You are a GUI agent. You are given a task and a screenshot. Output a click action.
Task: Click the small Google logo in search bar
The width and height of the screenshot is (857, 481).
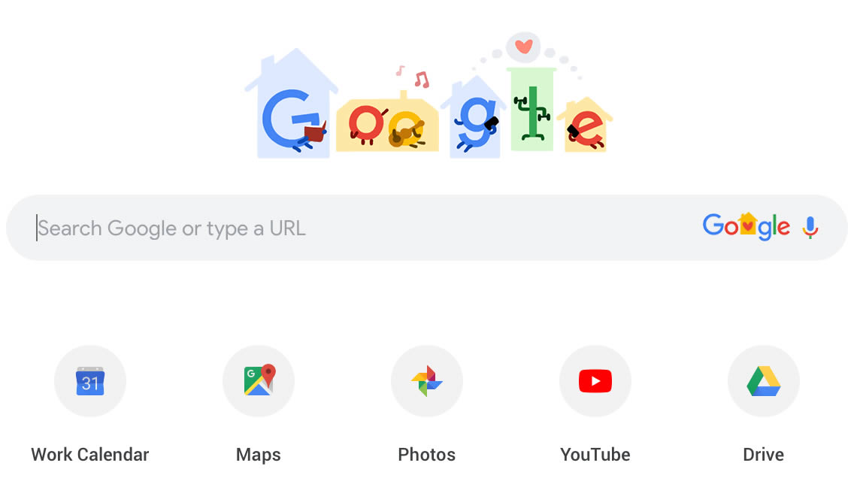746,225
